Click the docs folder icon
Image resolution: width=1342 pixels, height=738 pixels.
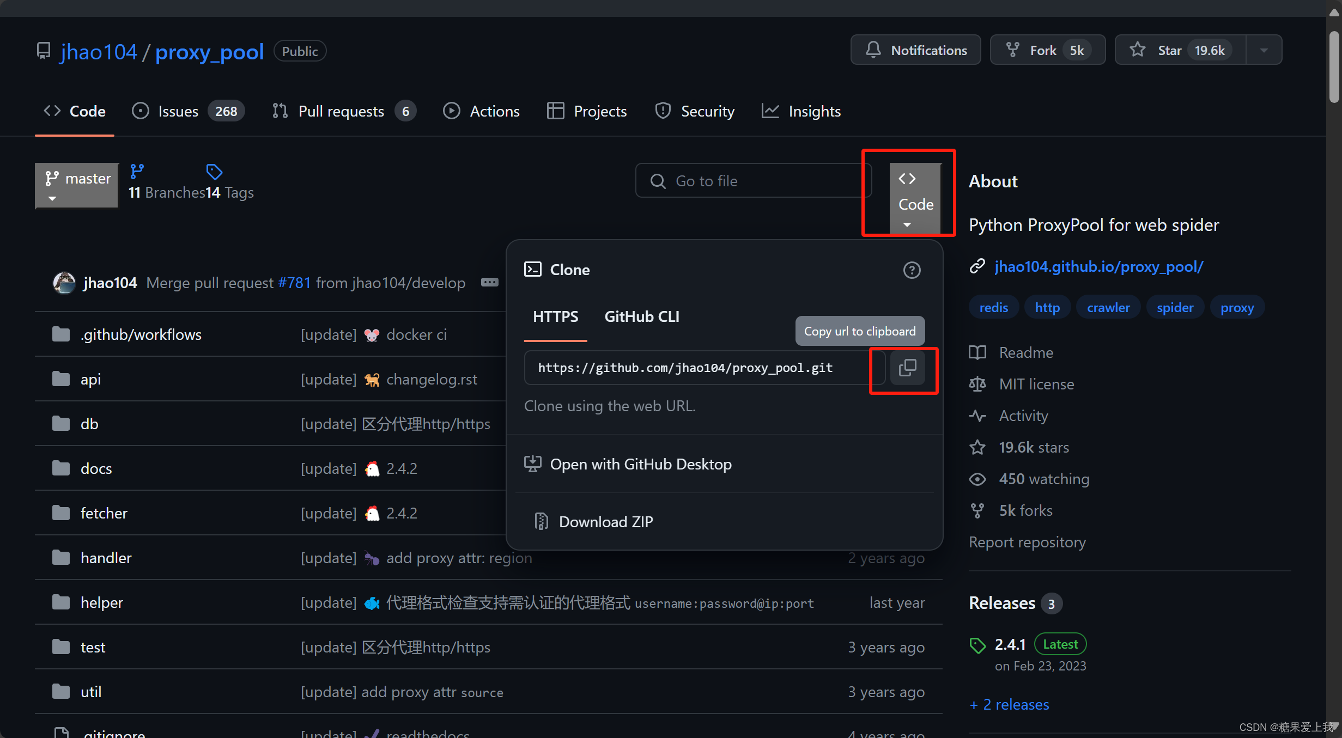coord(61,468)
